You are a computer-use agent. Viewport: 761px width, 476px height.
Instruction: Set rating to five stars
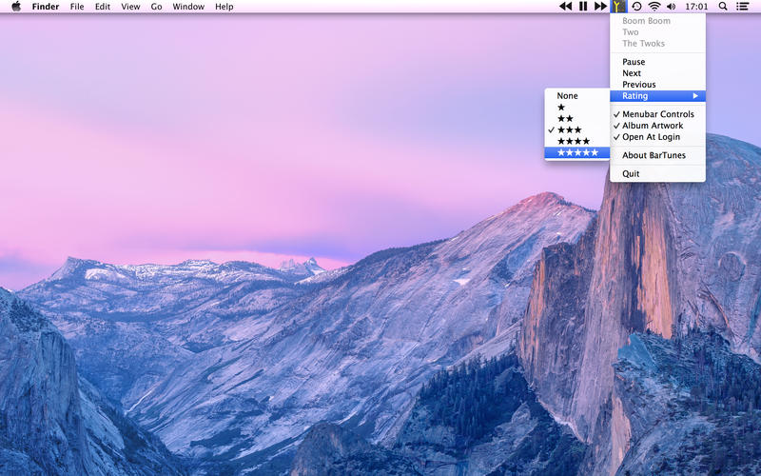point(577,152)
